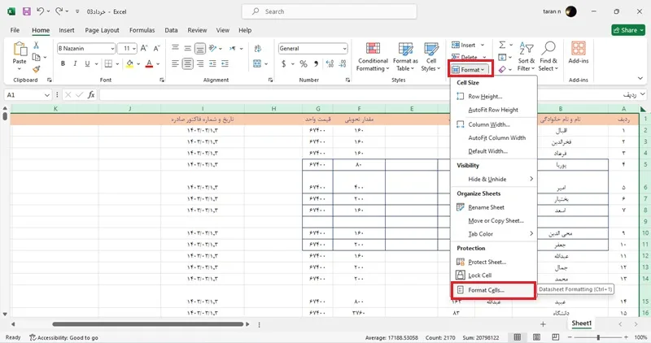Open the Find & Select magnifier icon
Image resolution: width=651 pixels, height=343 pixels.
548,49
